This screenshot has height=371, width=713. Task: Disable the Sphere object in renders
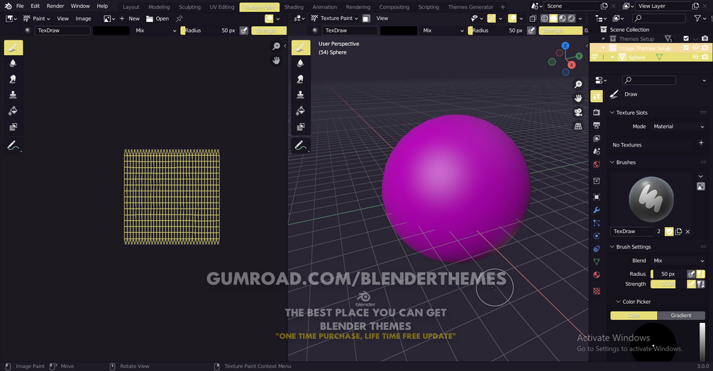click(704, 57)
